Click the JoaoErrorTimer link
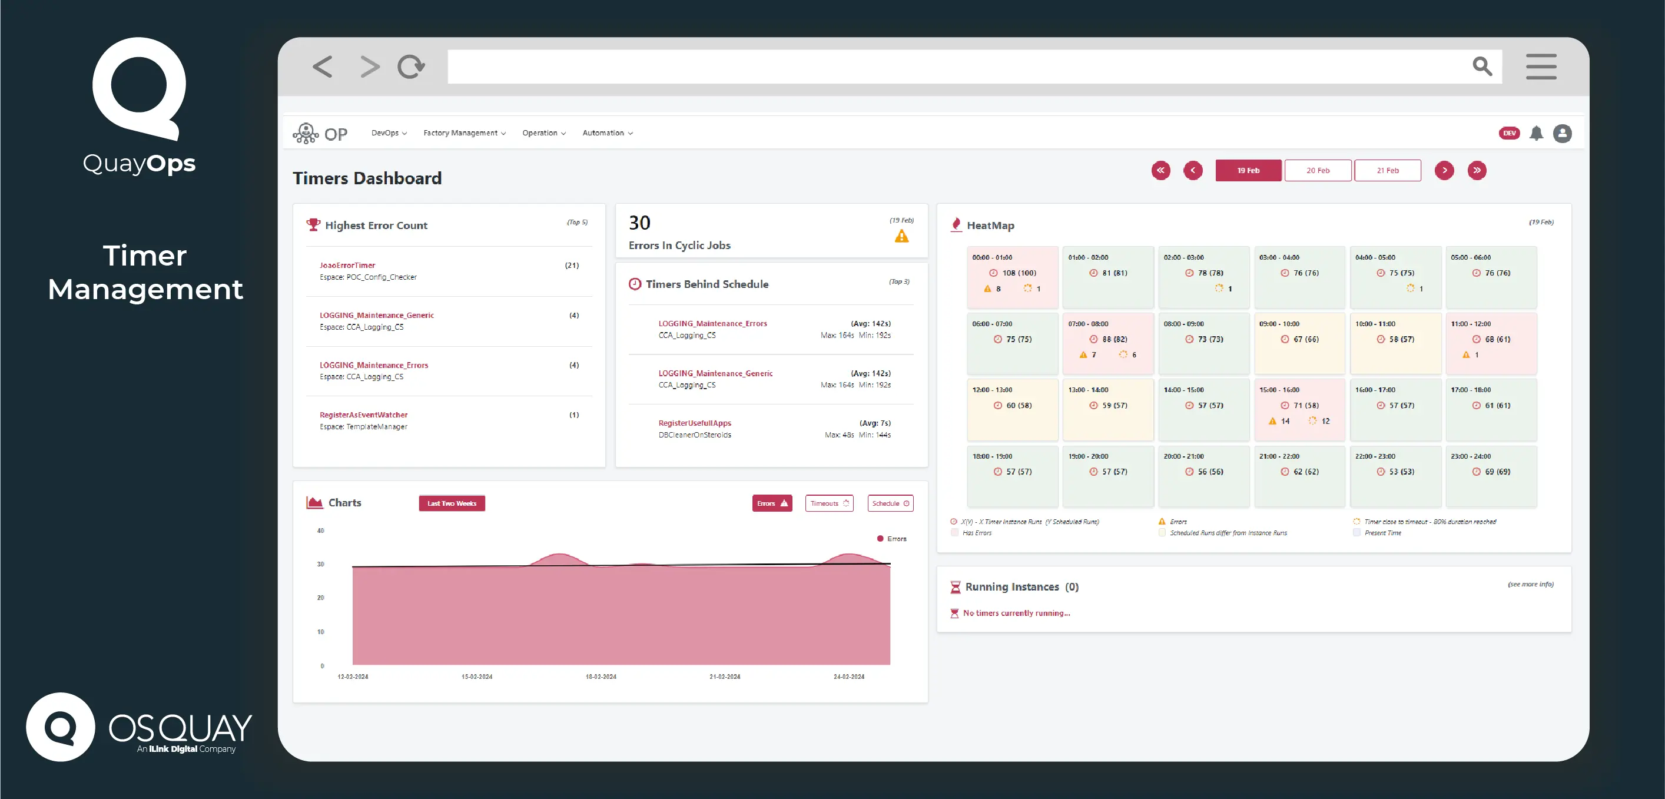1665x799 pixels. tap(347, 265)
